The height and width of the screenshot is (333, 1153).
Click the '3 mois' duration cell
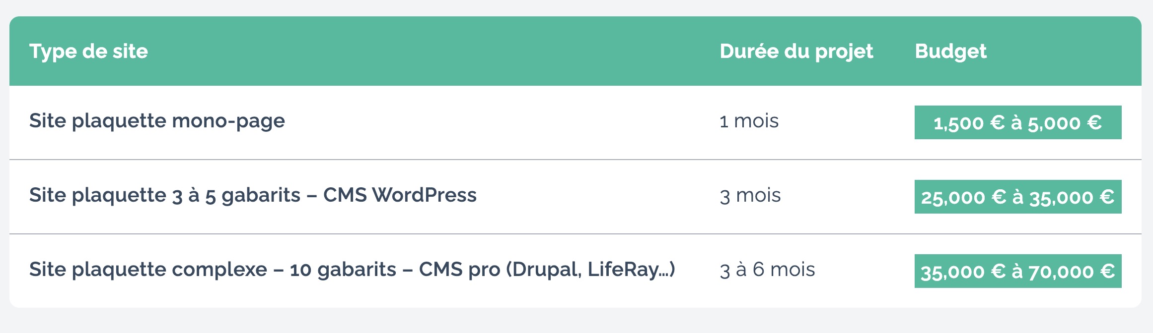click(750, 195)
